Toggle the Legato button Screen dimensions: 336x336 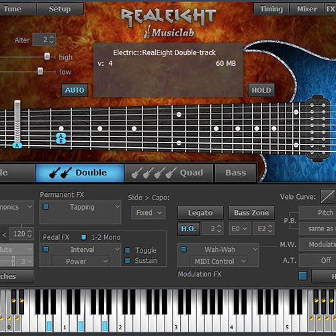pyautogui.click(x=200, y=212)
